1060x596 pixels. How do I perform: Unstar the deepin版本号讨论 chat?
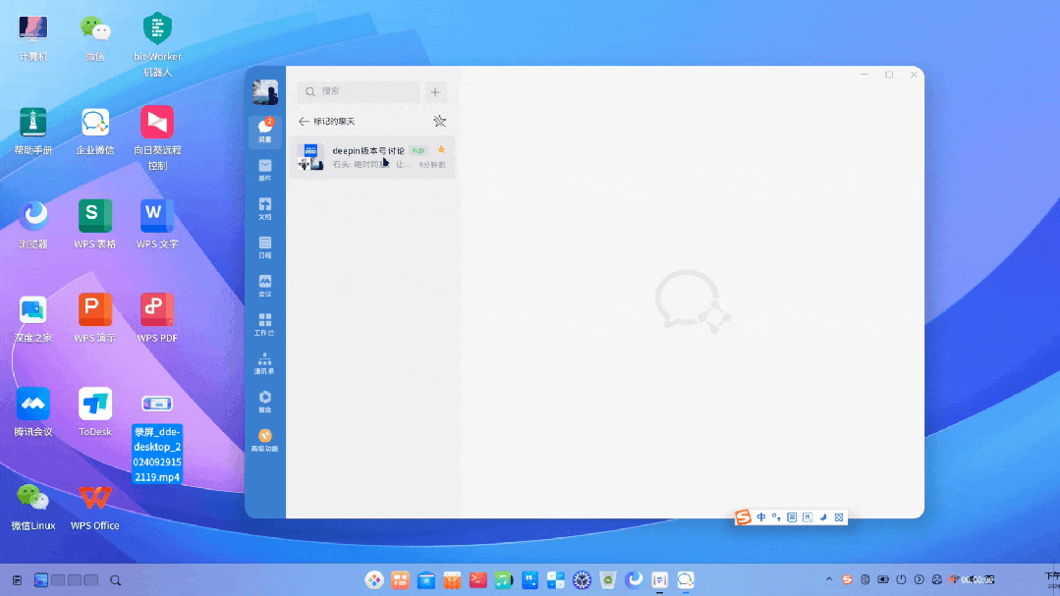pos(441,149)
